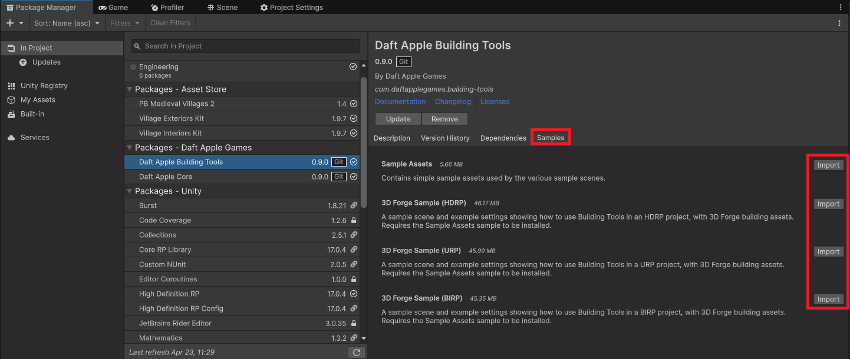Select the Mathematics package
850x359 pixels.
click(242, 337)
